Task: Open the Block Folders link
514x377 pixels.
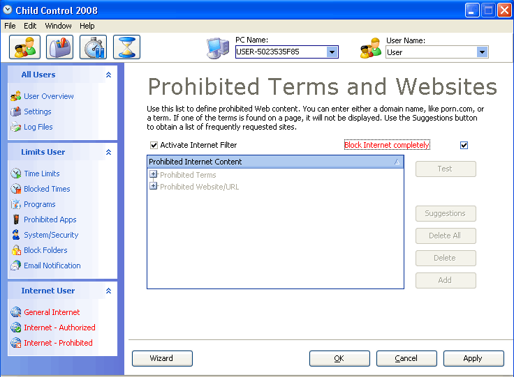Action: [45, 250]
